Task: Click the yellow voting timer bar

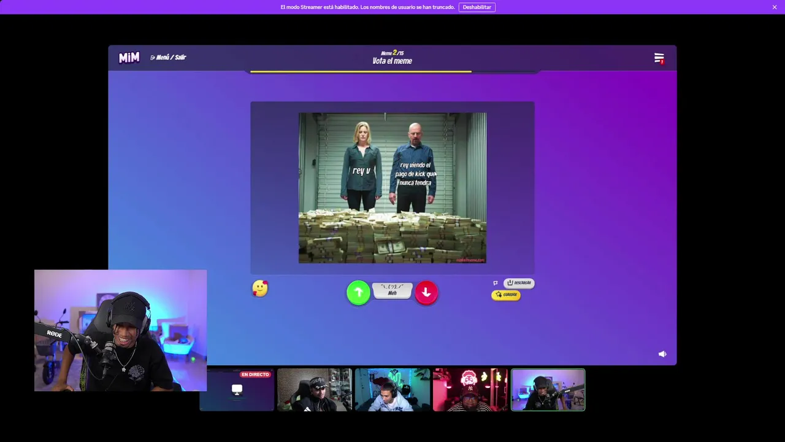Action: coord(361,72)
